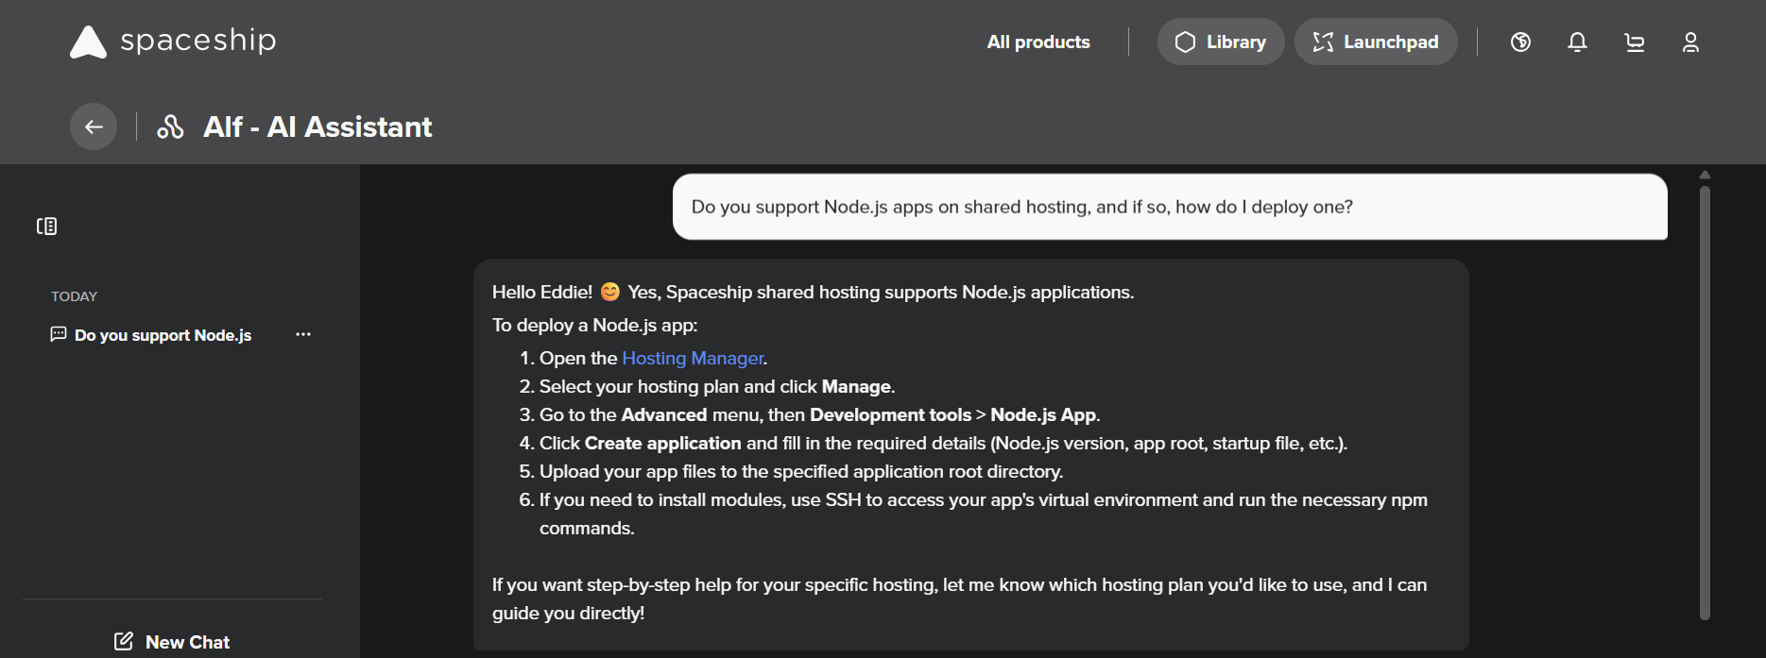Follow the Hosting Manager link

[693, 358]
